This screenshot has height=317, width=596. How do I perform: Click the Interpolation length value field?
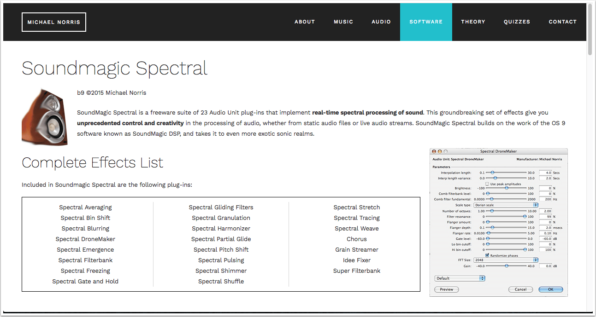pos(545,173)
